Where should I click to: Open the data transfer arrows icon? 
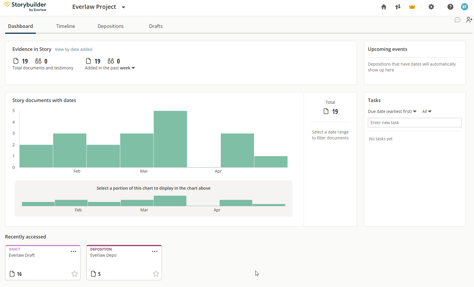398,7
